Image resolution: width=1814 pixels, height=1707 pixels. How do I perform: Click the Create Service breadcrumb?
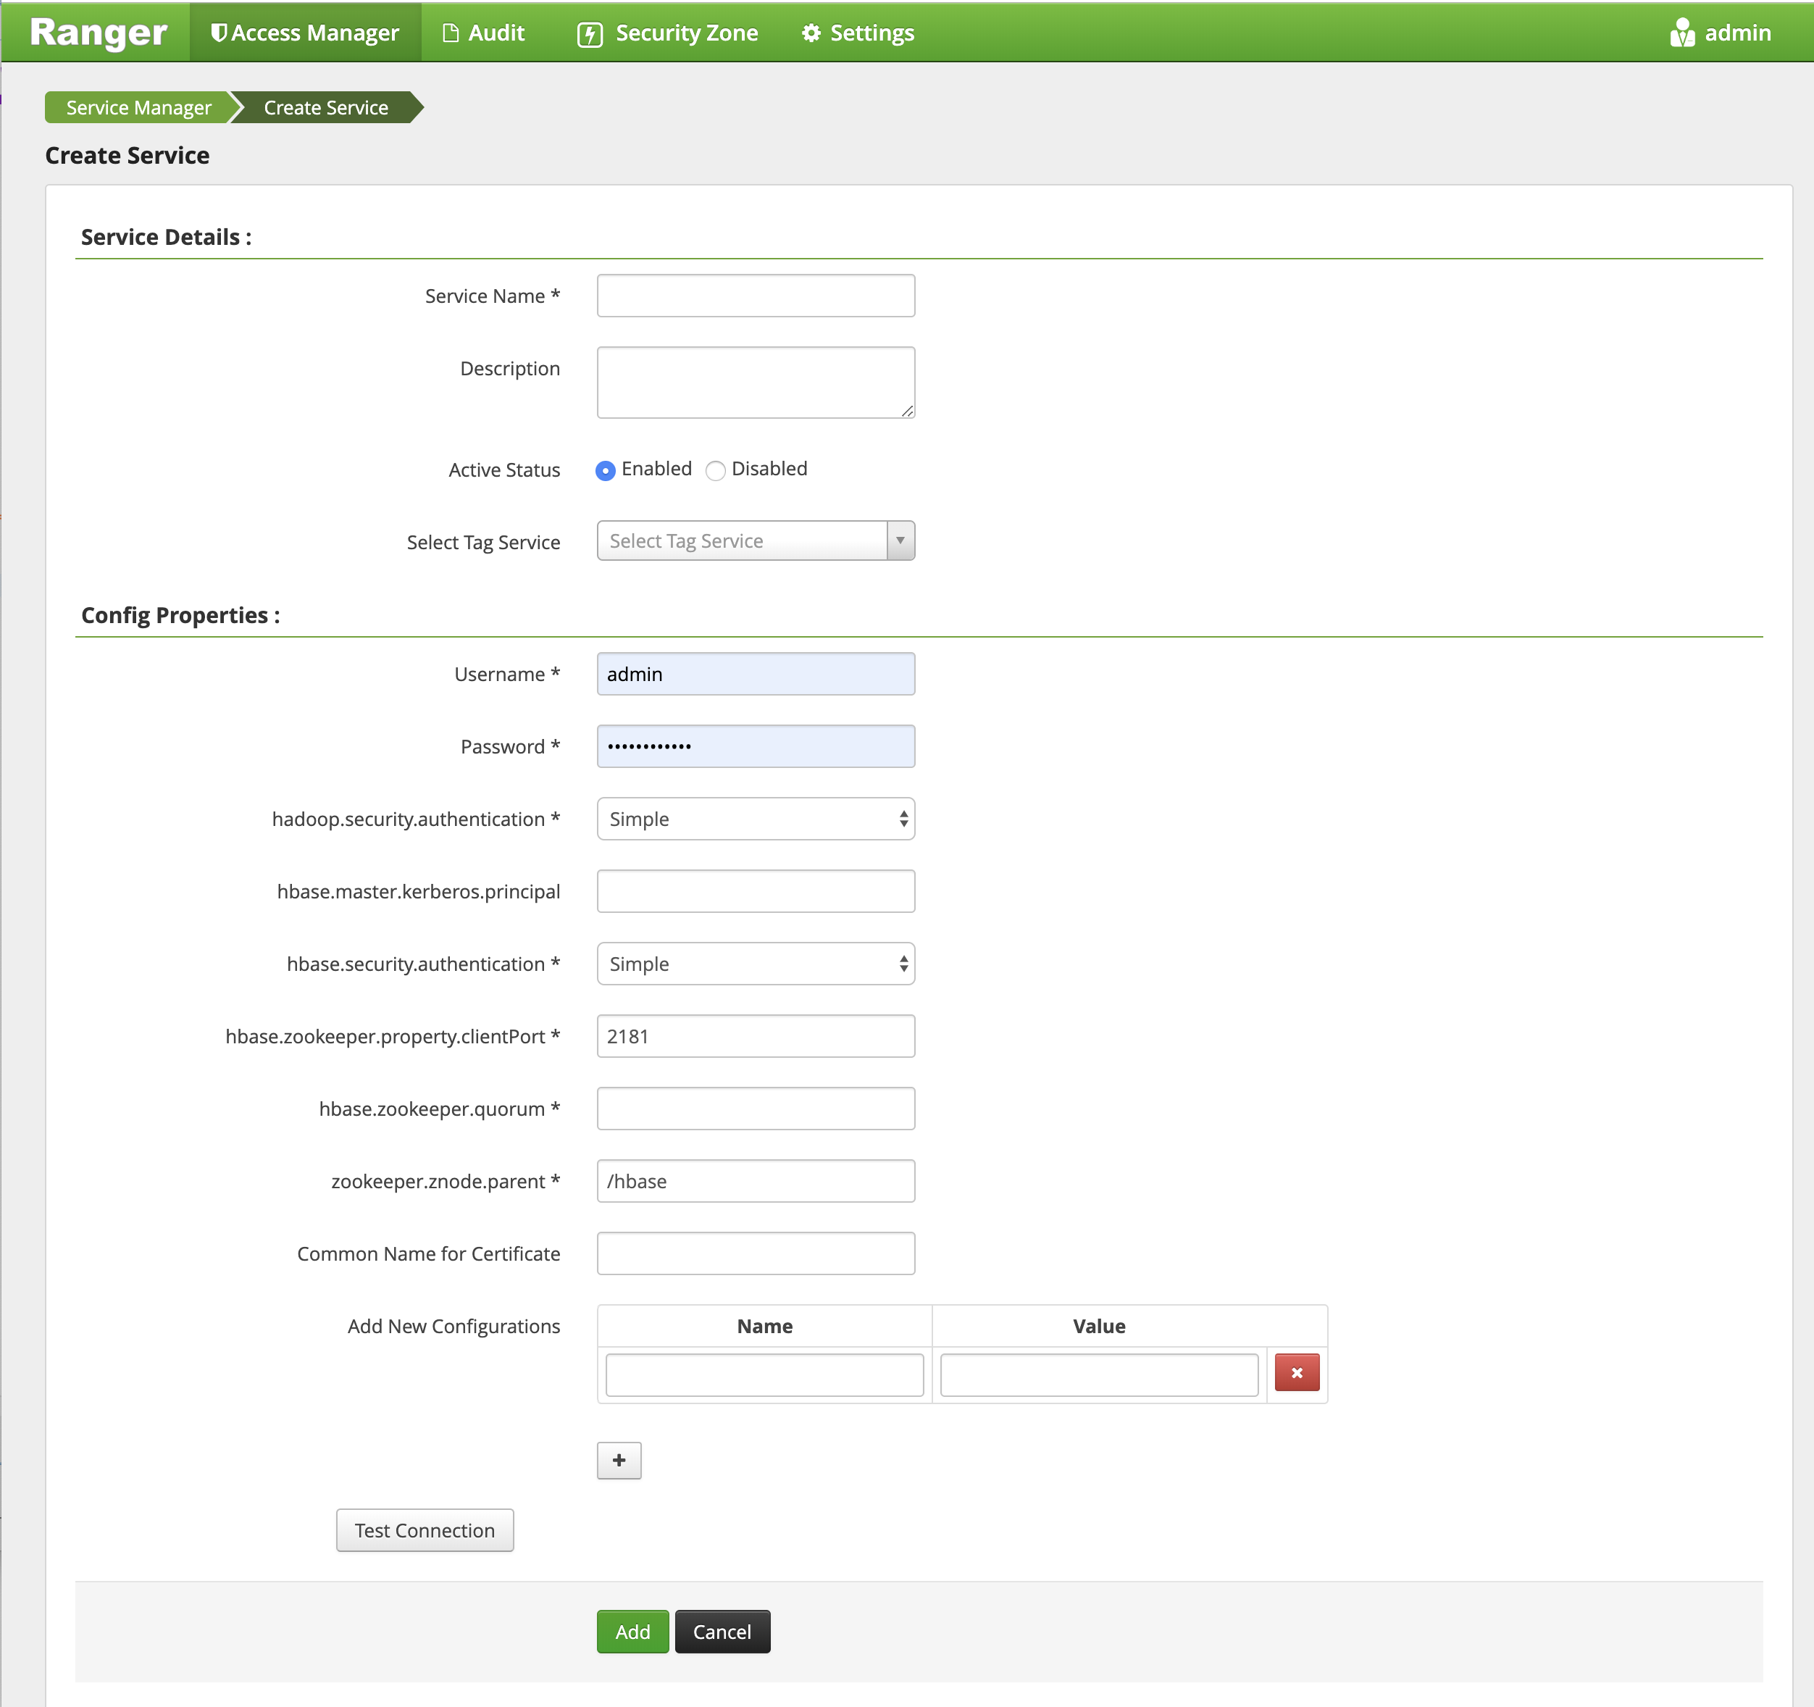pyautogui.click(x=326, y=108)
